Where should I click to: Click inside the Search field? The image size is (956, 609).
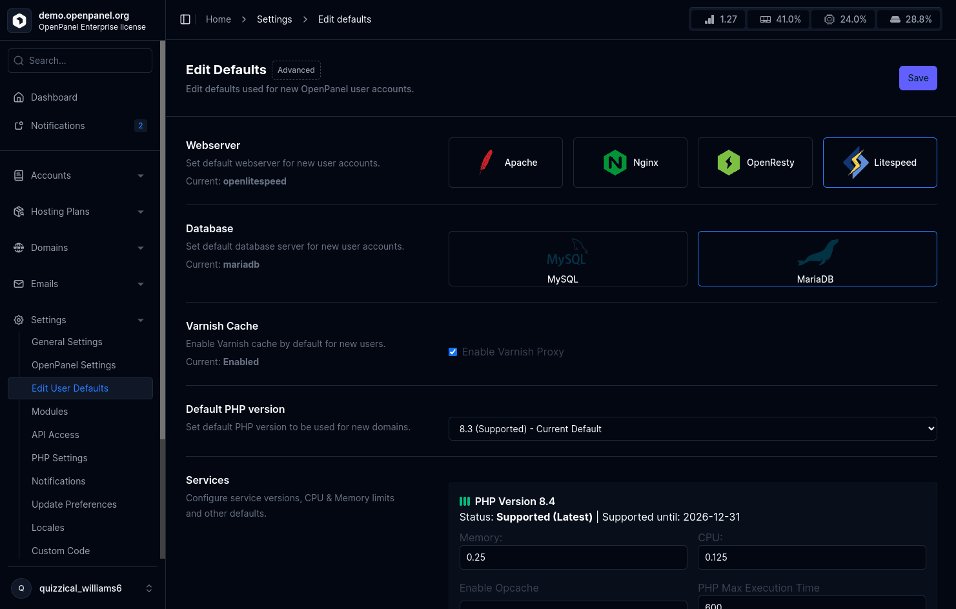79,60
